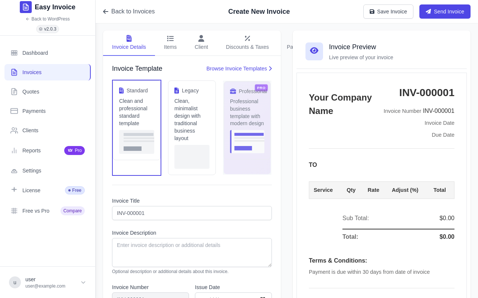Switch to the Discounts & Taxes tab
Viewport: 478px width, 298px height.
tap(247, 43)
